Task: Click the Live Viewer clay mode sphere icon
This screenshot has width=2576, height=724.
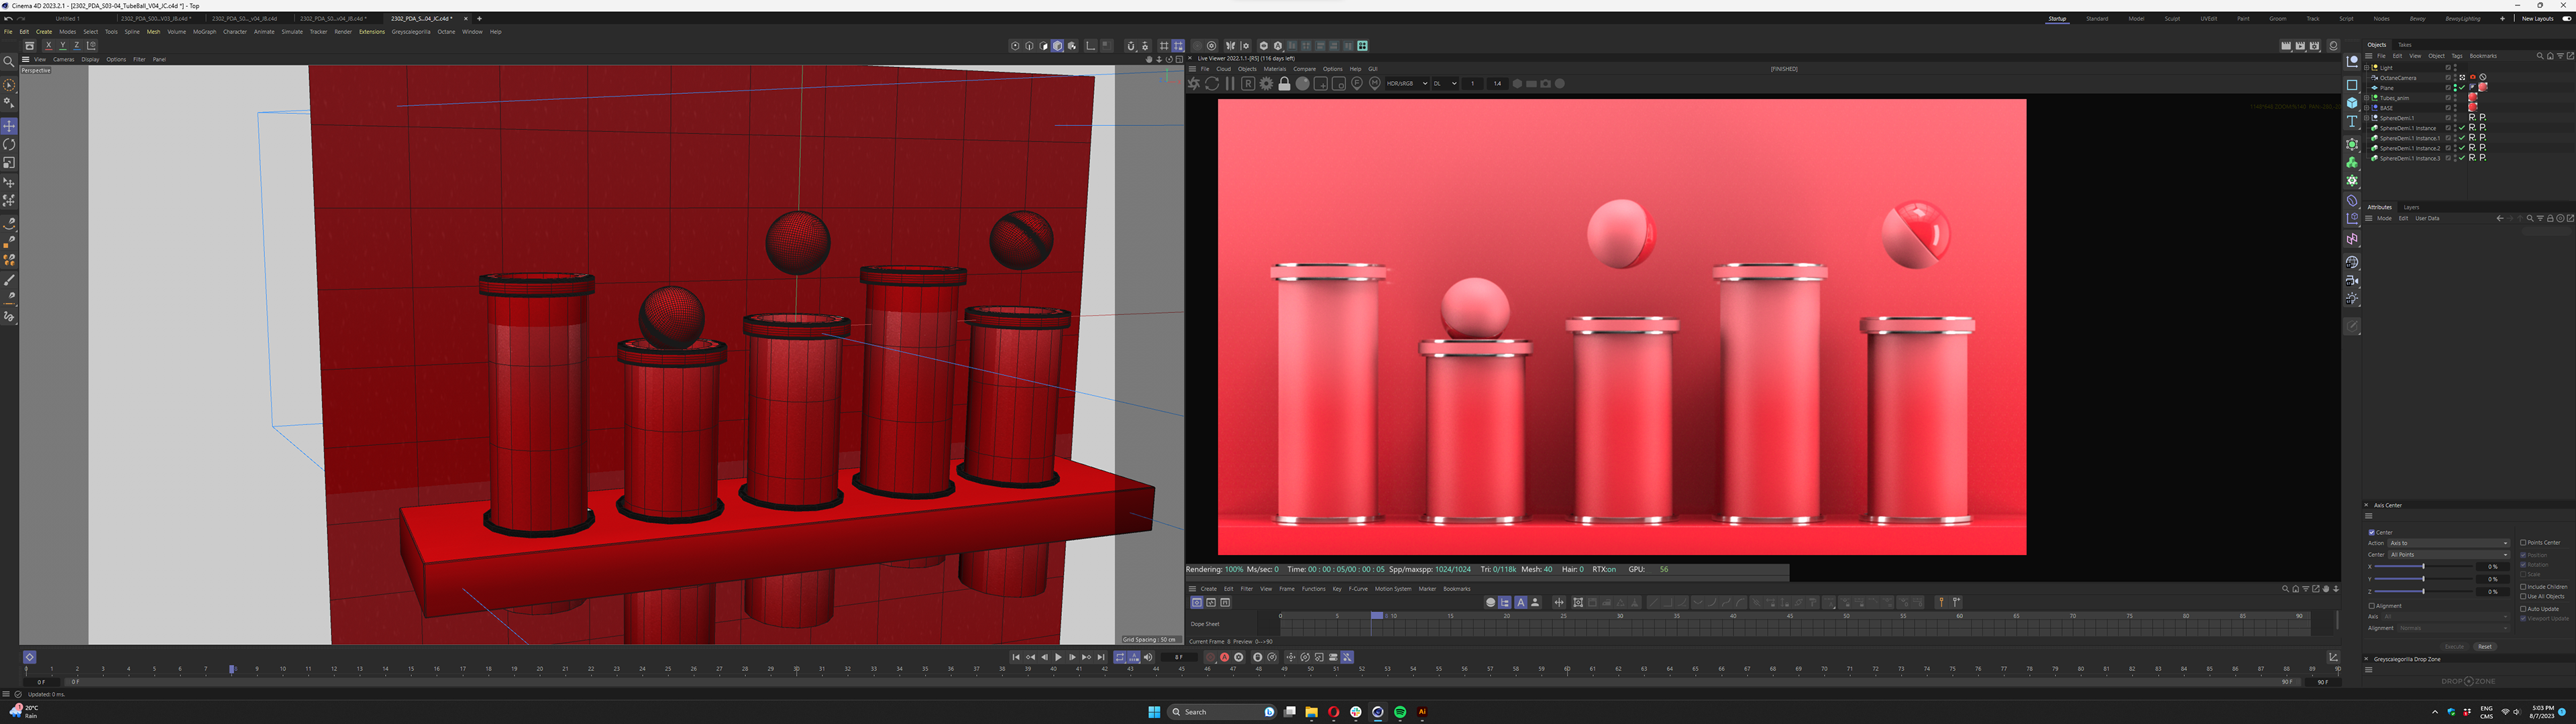Action: (x=1302, y=84)
